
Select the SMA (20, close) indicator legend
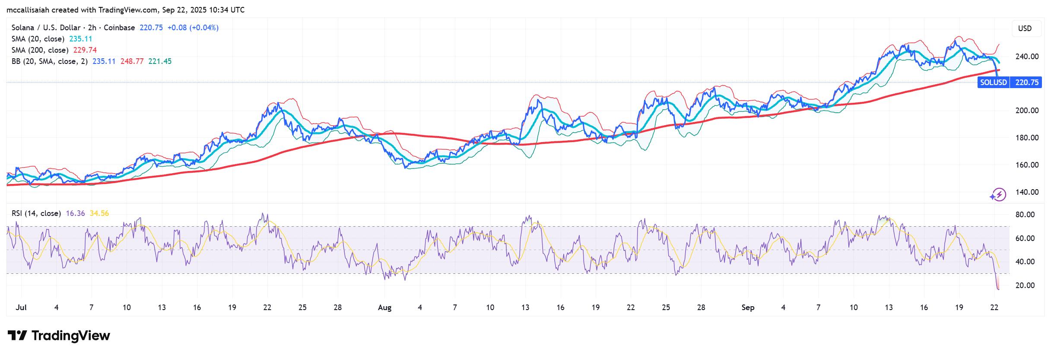click(x=38, y=39)
